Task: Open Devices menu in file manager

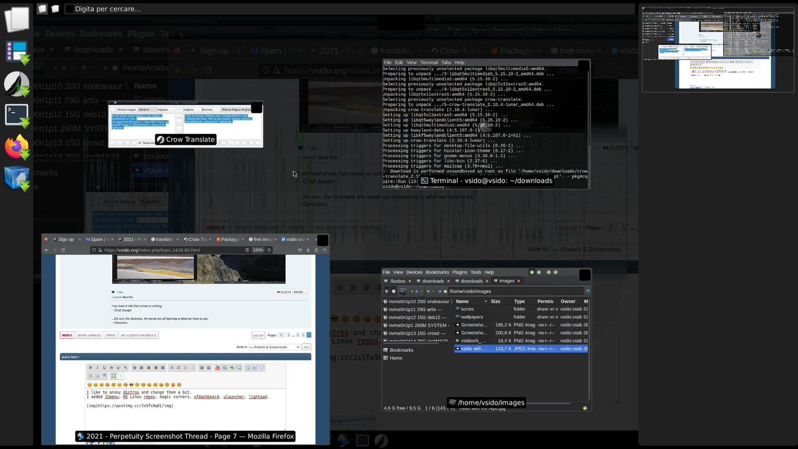Action: click(x=414, y=272)
